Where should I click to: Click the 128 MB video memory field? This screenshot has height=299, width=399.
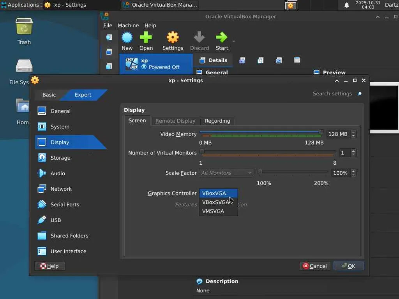[339, 134]
